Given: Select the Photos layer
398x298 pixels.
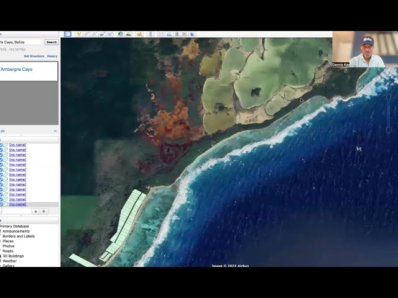Looking at the screenshot, I should 8,246.
